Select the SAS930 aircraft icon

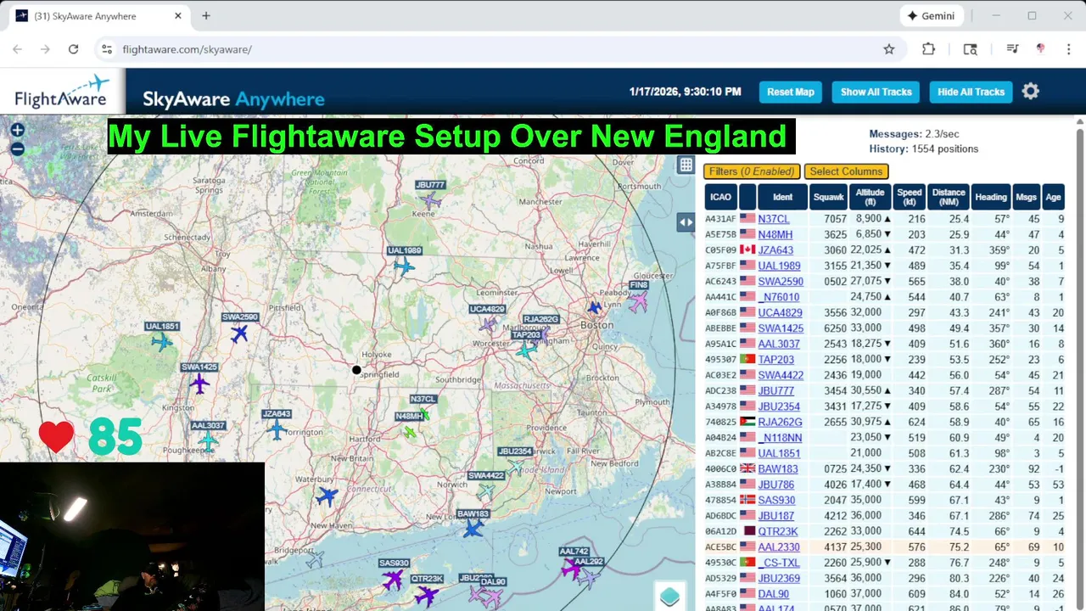coord(393,579)
